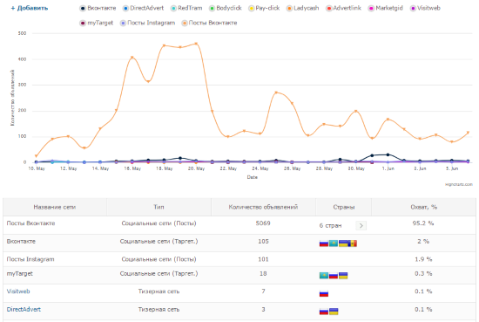Open the Visitweb network link
This screenshot has width=479, height=322.
pos(18,291)
